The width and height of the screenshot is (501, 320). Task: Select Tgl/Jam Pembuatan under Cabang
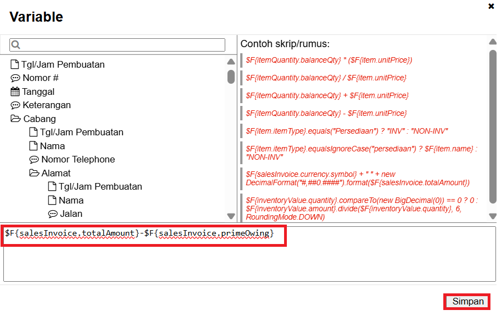(x=81, y=133)
